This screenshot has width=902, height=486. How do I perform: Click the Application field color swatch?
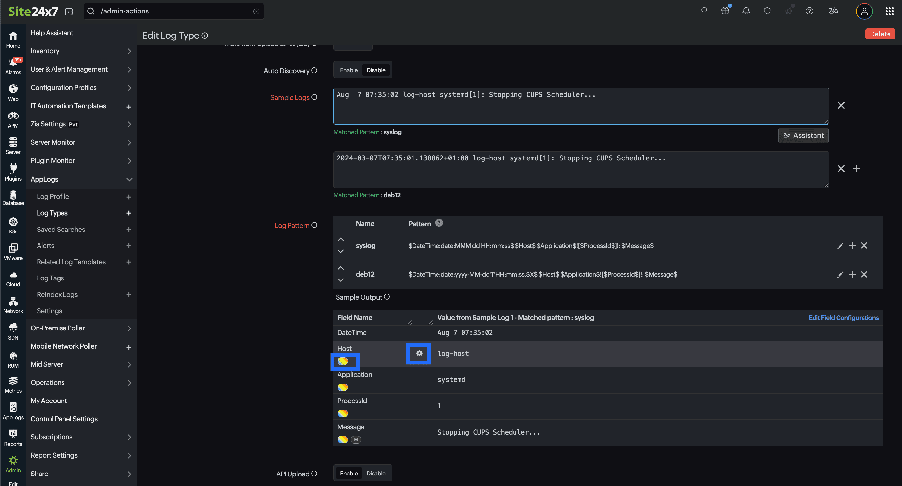(x=342, y=387)
